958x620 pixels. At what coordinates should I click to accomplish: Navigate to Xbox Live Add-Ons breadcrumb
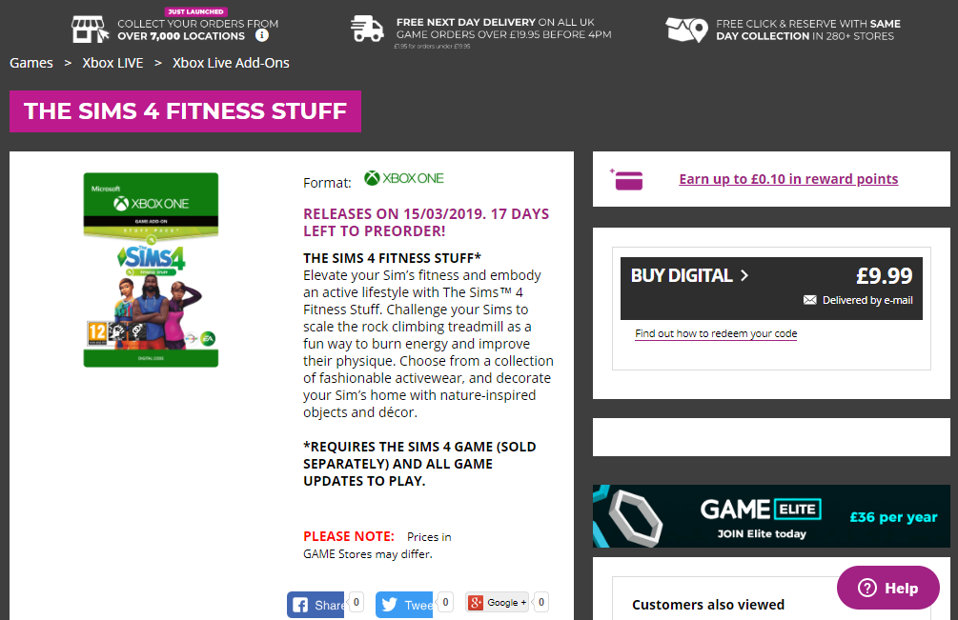231,63
